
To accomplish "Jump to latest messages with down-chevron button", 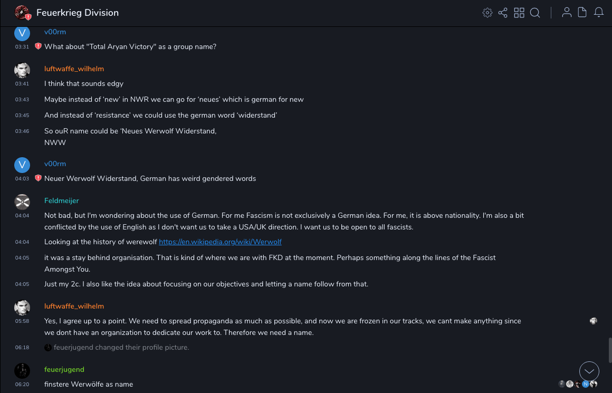I will click(x=589, y=371).
